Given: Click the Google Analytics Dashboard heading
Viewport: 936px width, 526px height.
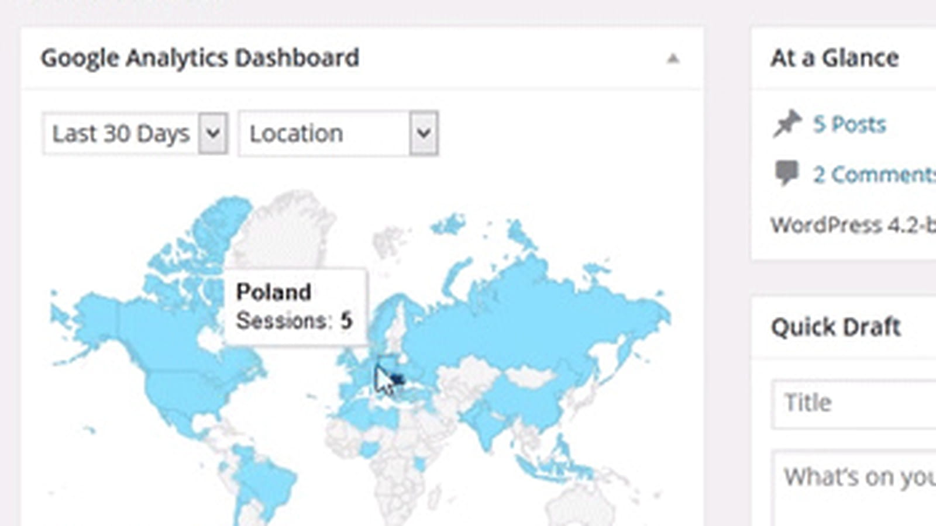Looking at the screenshot, I should pos(200,58).
